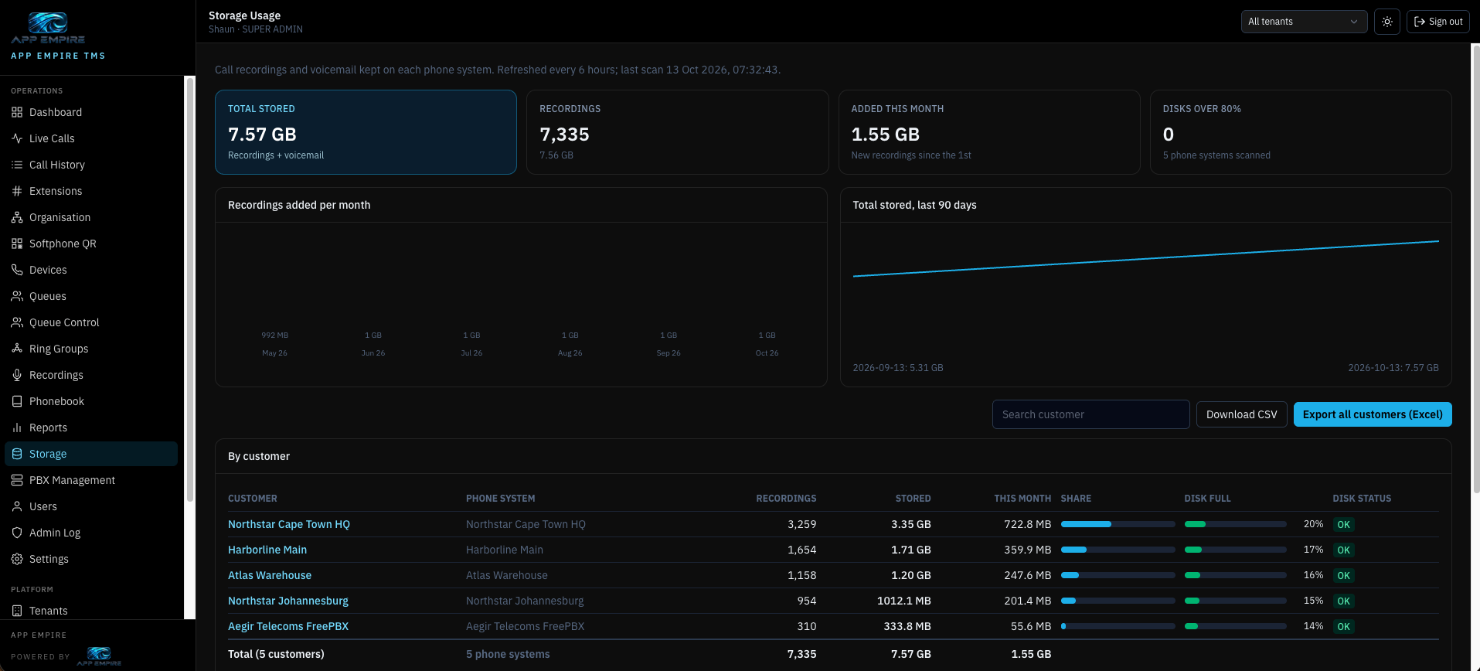The width and height of the screenshot is (1480, 671).
Task: Open the Reports section
Action: pos(91,427)
